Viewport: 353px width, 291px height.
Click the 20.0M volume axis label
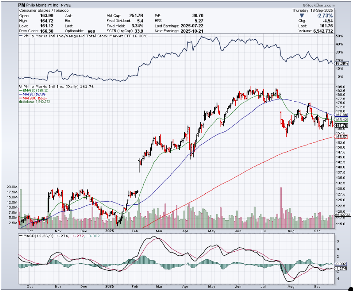point(12,187)
